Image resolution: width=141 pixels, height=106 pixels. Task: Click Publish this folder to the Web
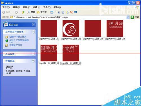point(19,41)
